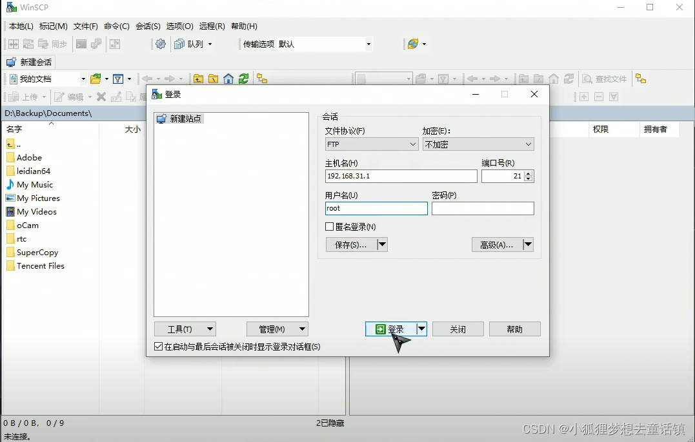The height and width of the screenshot is (442, 695).
Task: Click the 查找文件 find files button
Action: (605, 79)
